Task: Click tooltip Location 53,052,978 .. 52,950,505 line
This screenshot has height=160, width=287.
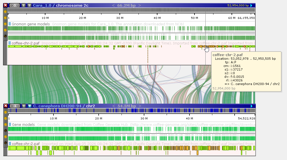Action: point(245,59)
